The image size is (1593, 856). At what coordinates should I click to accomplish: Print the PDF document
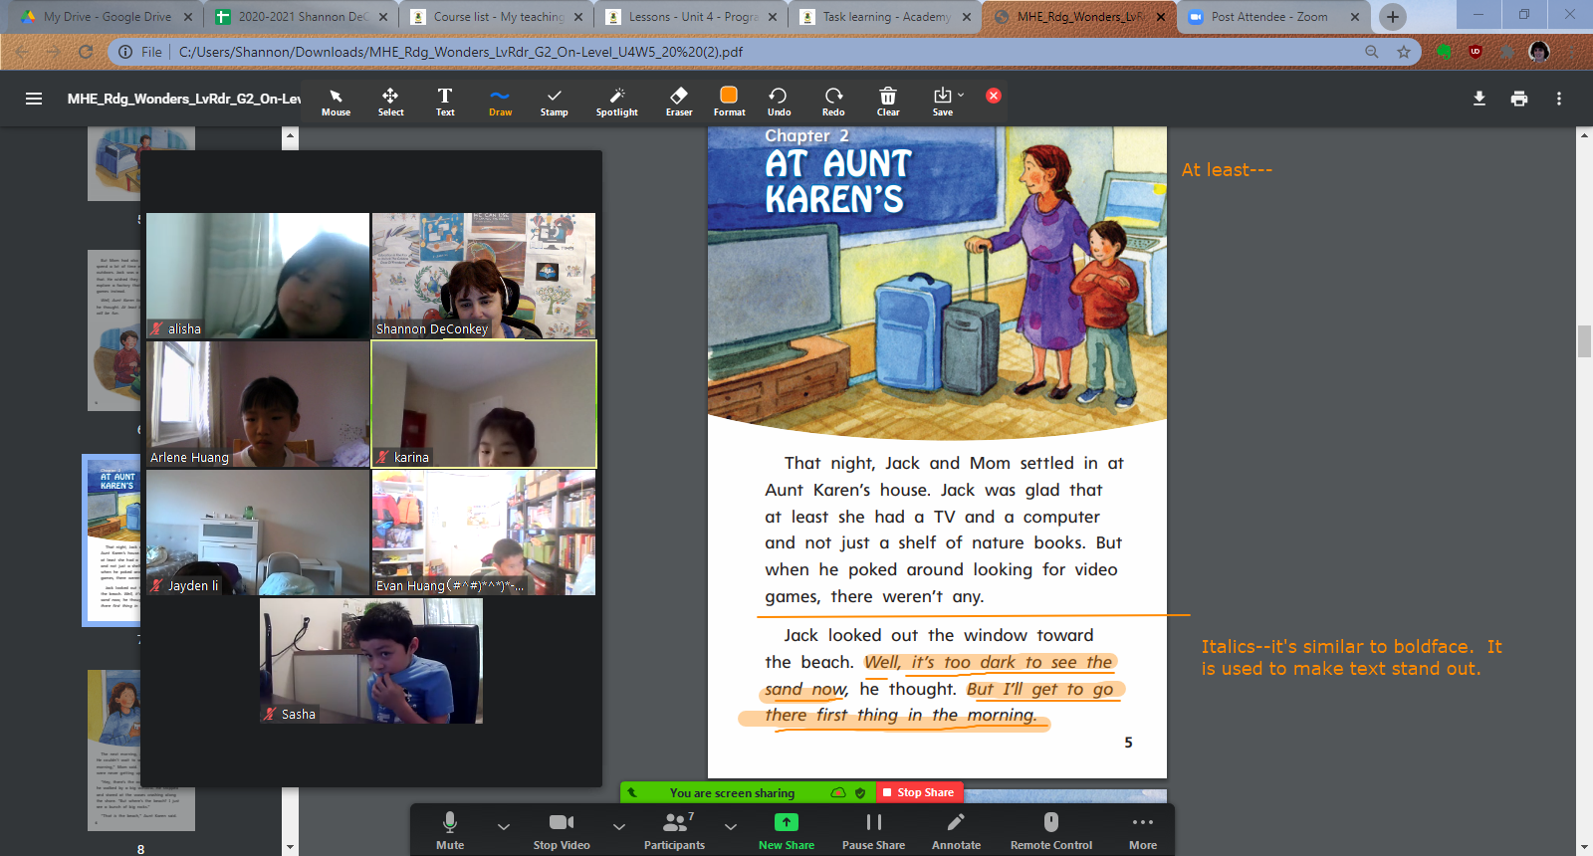pos(1519,99)
